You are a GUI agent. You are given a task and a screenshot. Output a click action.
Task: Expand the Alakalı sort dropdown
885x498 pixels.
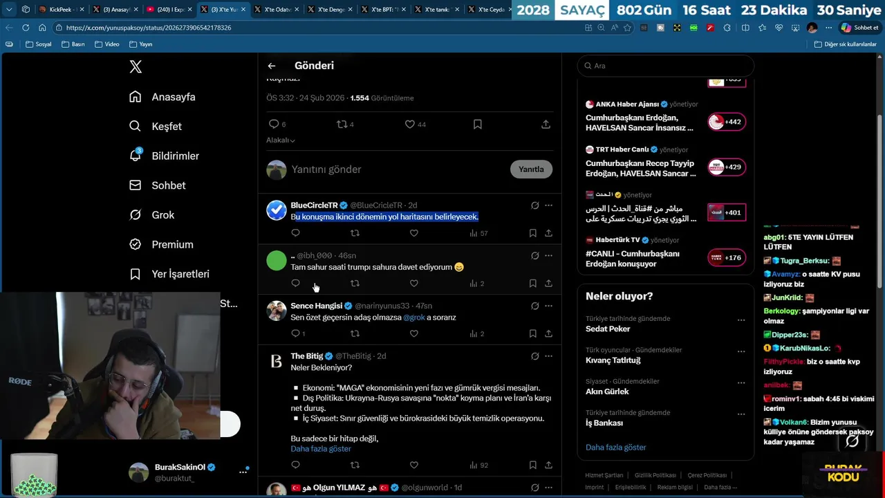click(281, 140)
